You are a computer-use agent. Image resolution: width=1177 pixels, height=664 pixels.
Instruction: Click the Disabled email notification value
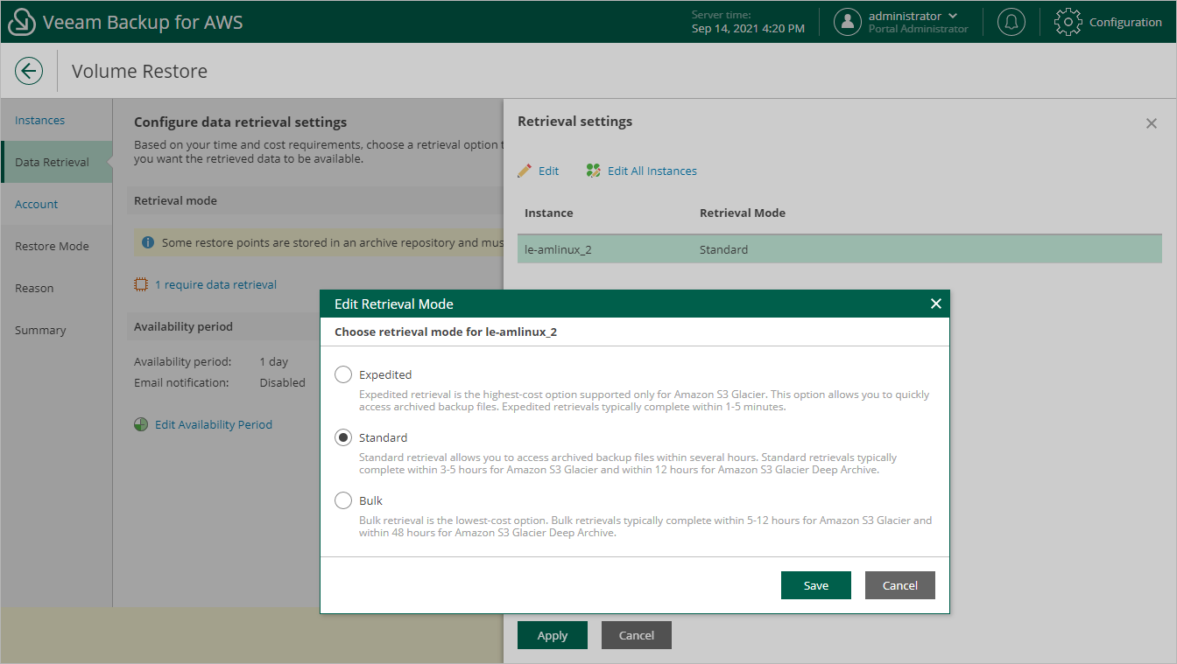(283, 382)
